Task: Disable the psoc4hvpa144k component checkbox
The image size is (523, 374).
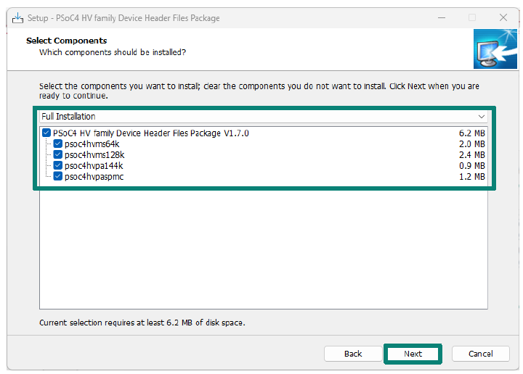Action: [x=57, y=165]
